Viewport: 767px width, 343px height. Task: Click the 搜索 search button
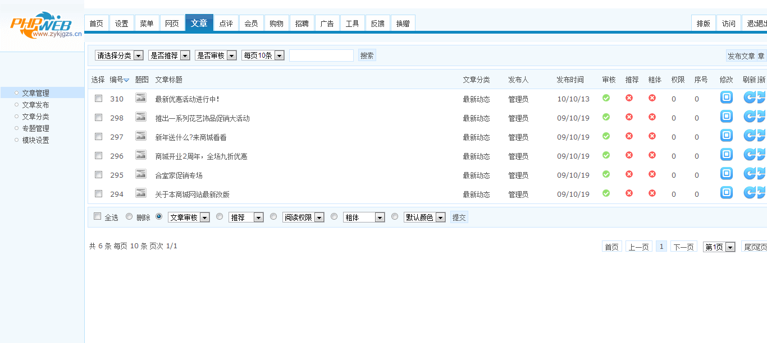[367, 55]
